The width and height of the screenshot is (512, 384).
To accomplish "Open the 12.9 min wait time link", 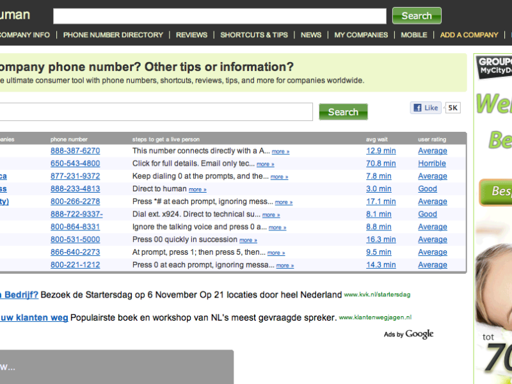I will coord(381,151).
